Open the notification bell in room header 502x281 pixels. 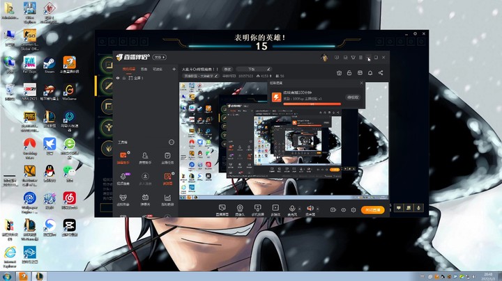point(370,73)
